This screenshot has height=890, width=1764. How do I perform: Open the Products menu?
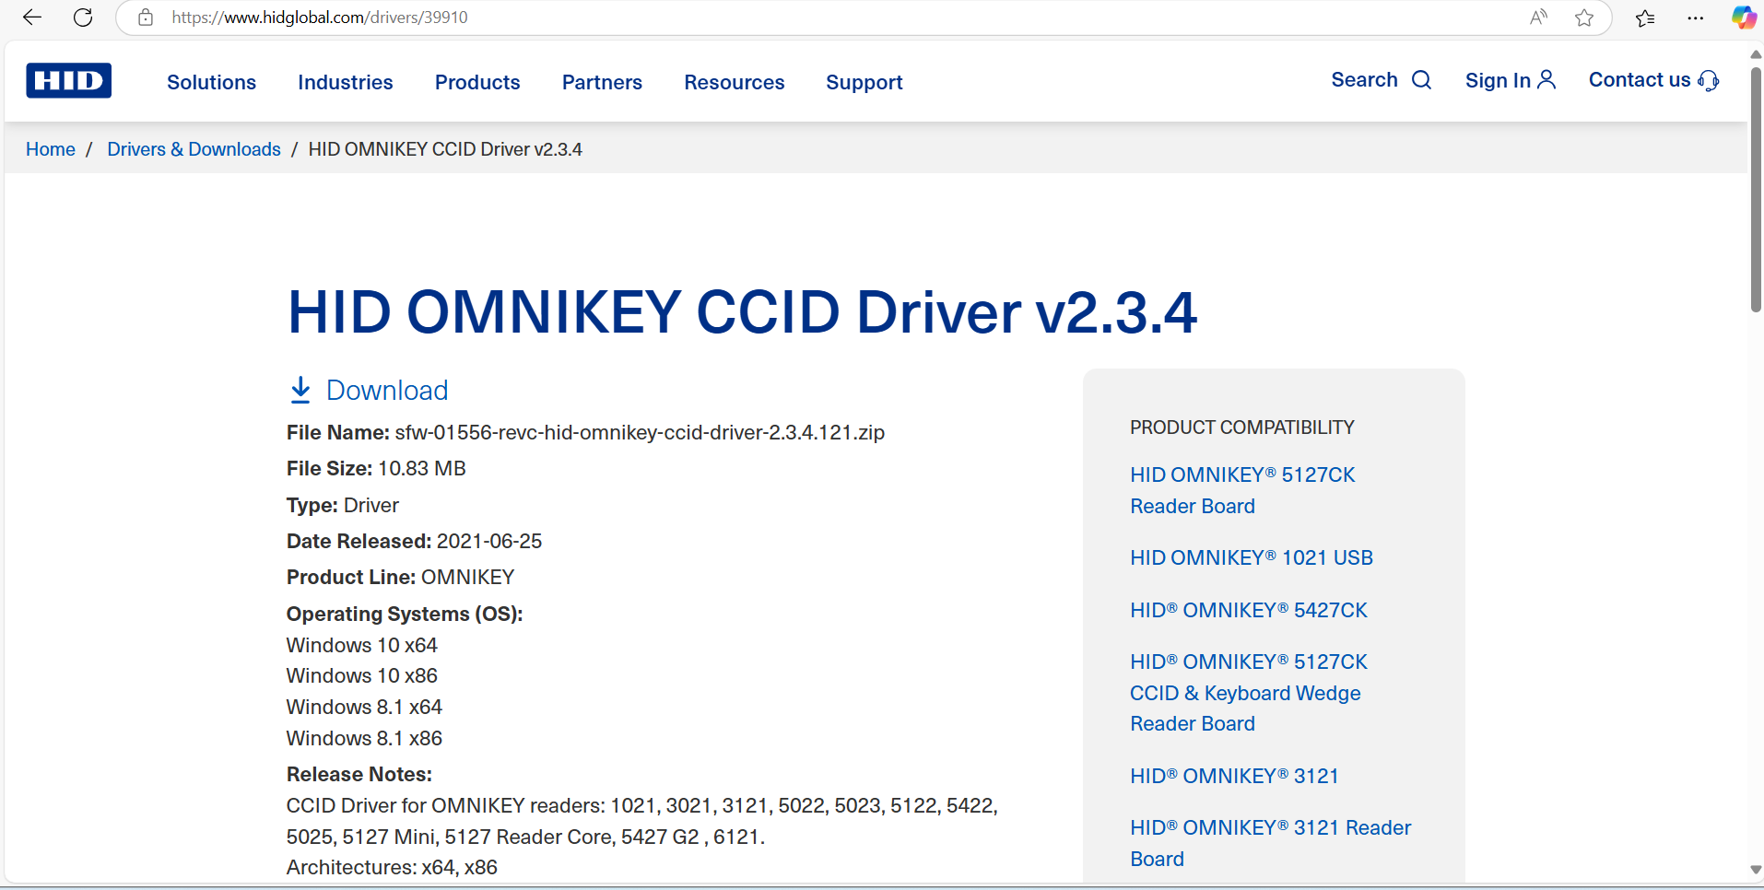click(476, 82)
